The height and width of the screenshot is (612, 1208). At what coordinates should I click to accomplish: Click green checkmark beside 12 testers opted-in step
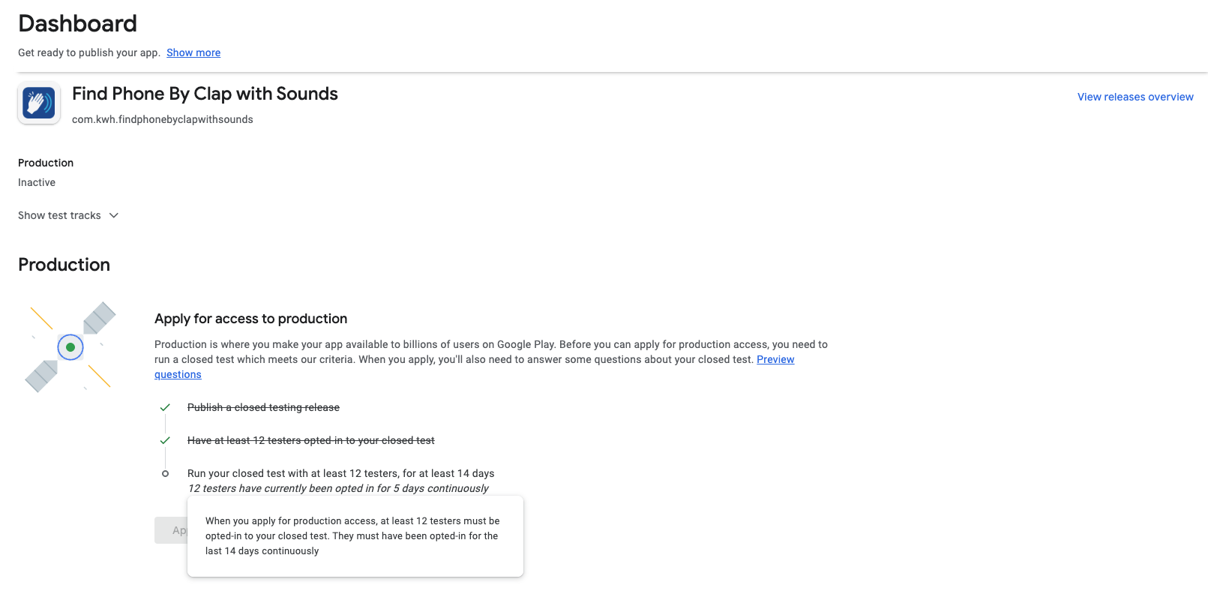pos(165,440)
